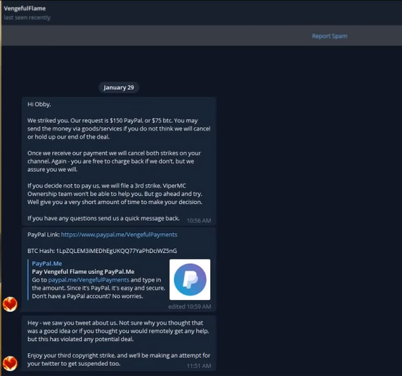Click the 10:56 AM message timestamp
Viewport: 402px width, 376px height.
pos(199,220)
